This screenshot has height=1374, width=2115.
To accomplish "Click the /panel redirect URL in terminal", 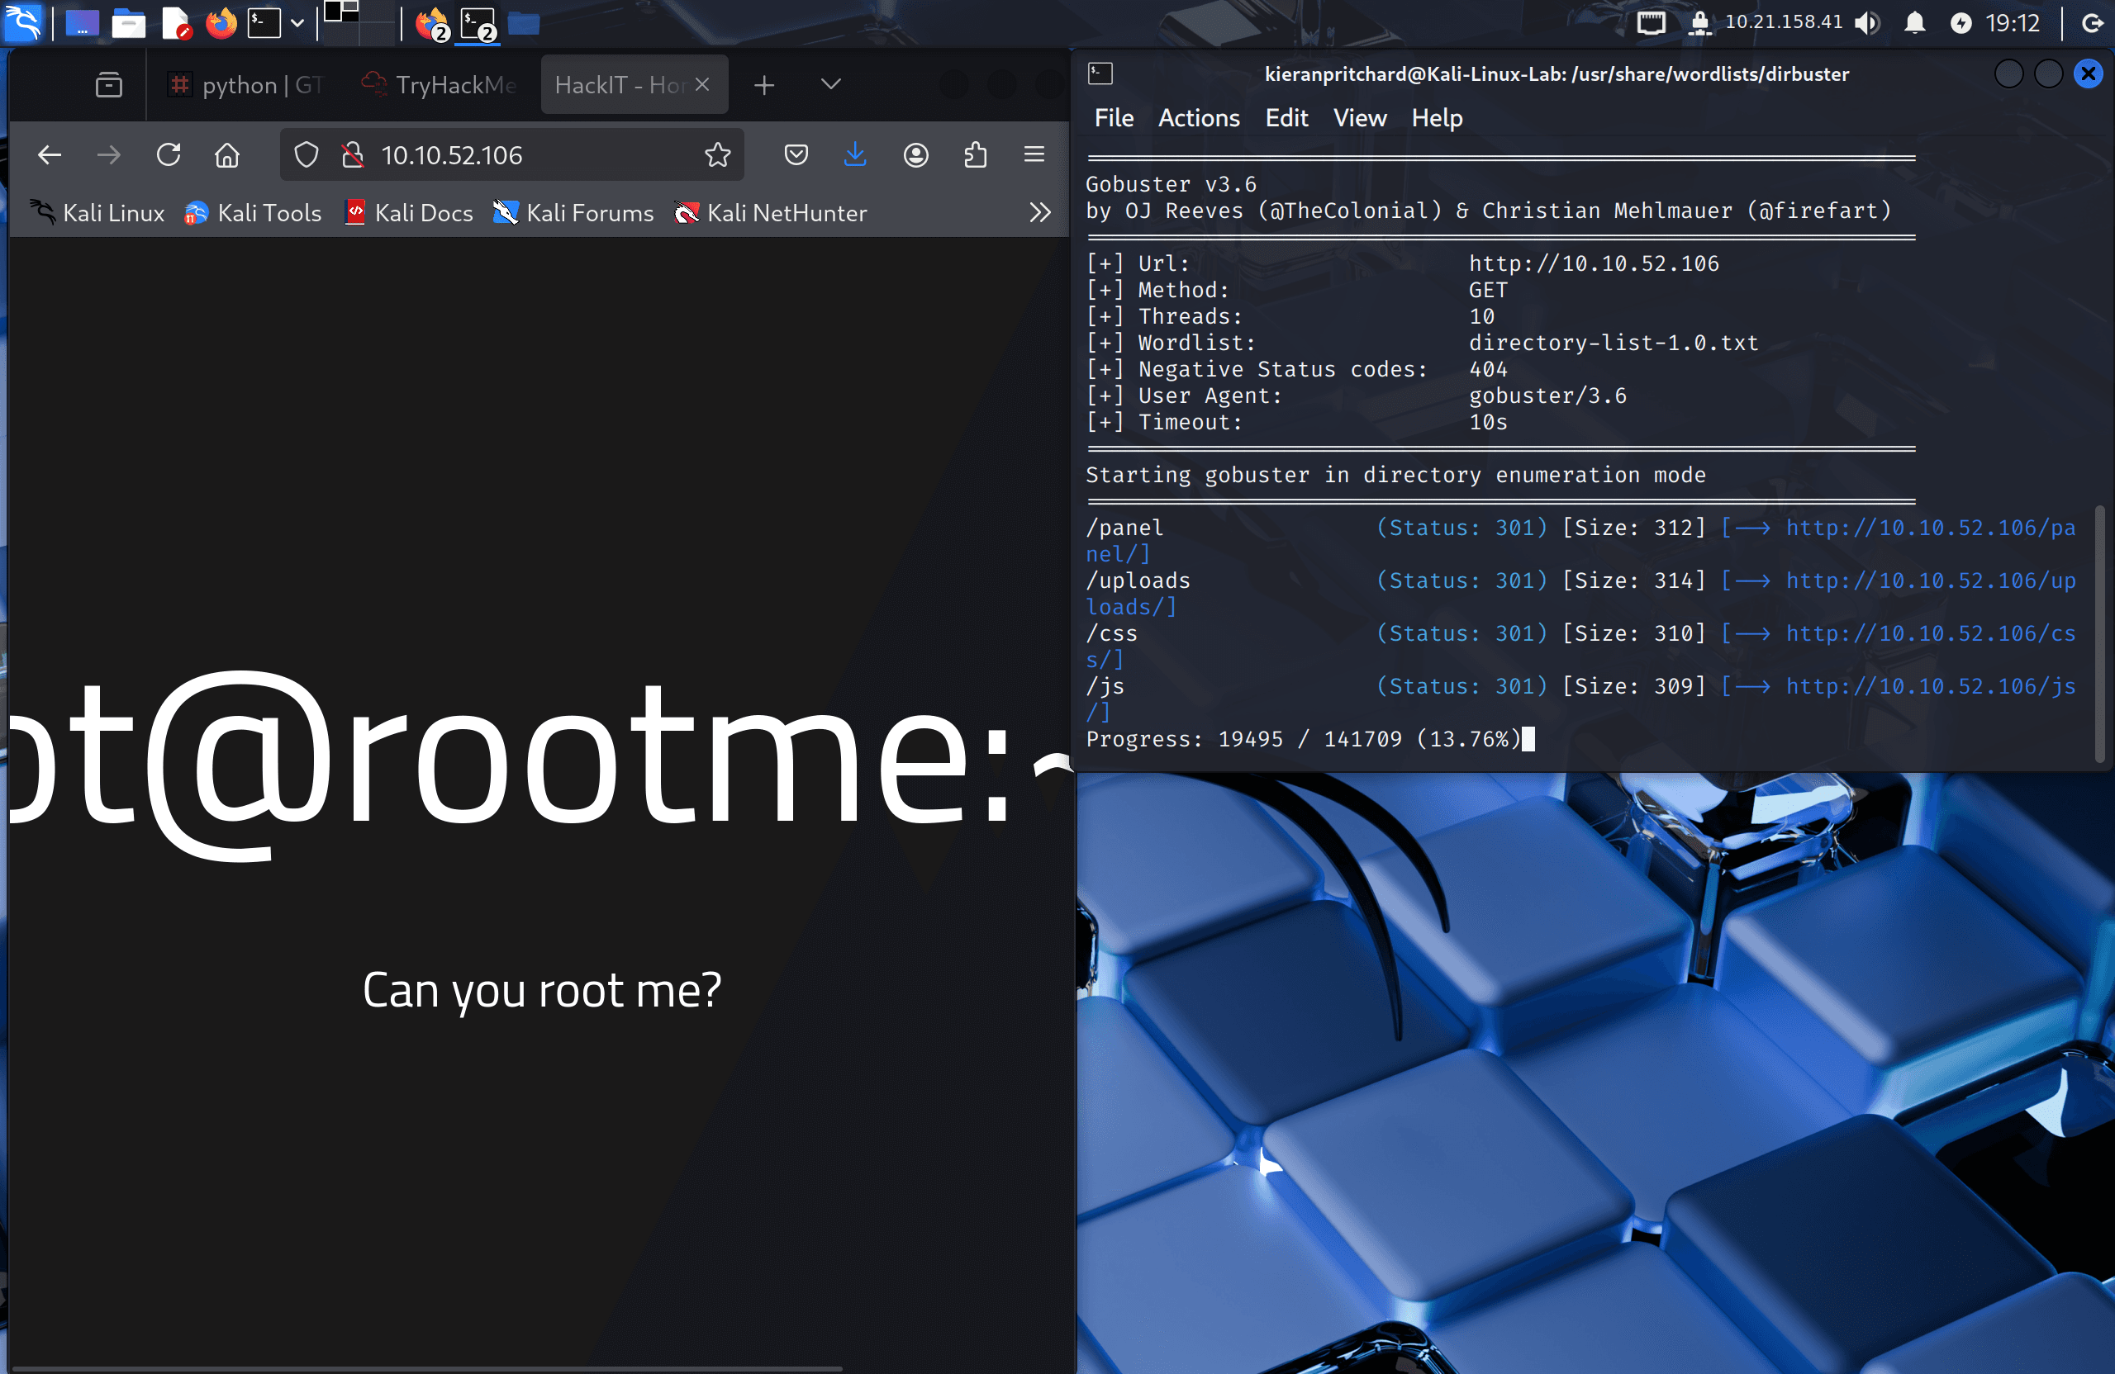I will click(1930, 528).
